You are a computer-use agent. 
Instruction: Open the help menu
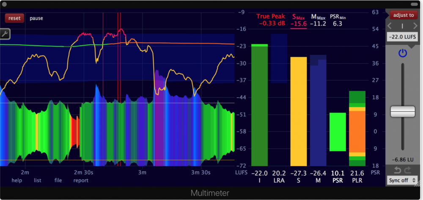click(17, 181)
